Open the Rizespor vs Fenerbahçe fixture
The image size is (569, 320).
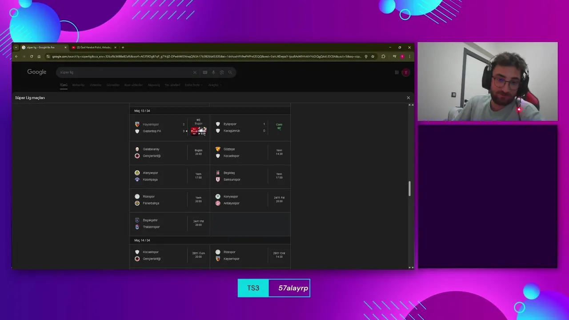coord(170,200)
